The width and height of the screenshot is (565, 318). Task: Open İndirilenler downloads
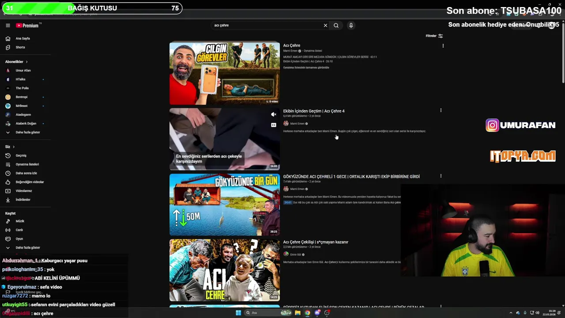pyautogui.click(x=23, y=200)
